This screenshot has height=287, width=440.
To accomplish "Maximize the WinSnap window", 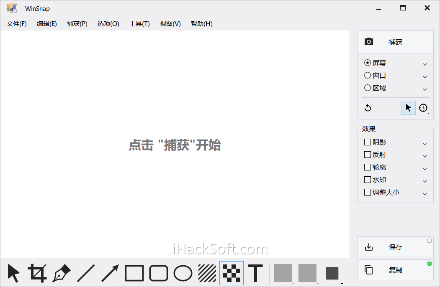I will [x=403, y=8].
